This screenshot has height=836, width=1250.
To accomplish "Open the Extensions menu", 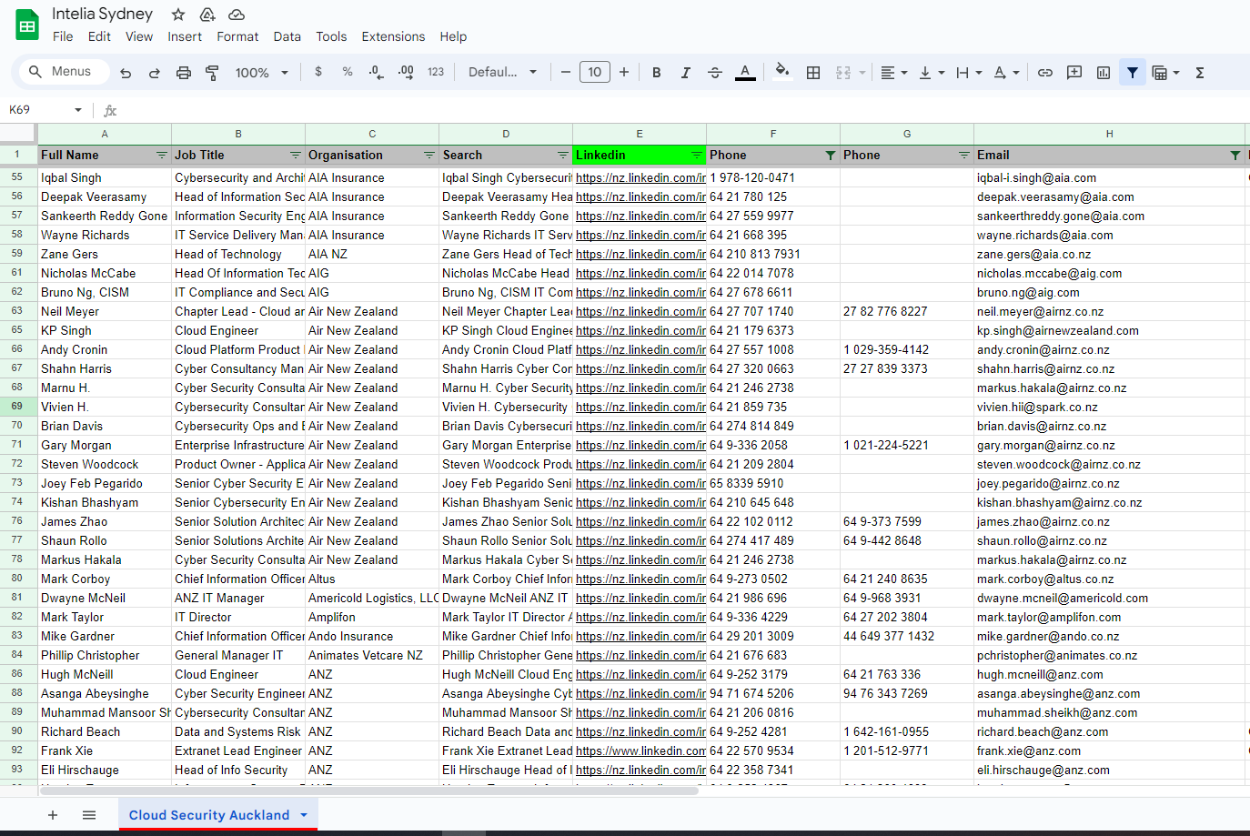I will [x=393, y=36].
